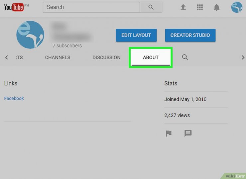Open the upload video icon
Screen dimensions: 246x179
click(183, 7)
